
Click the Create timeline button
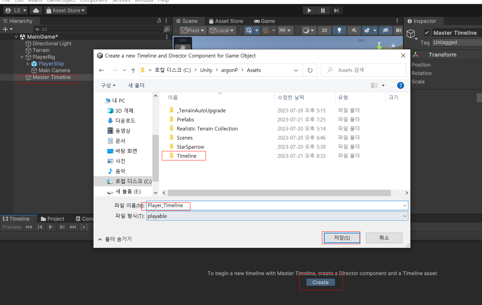(321, 282)
